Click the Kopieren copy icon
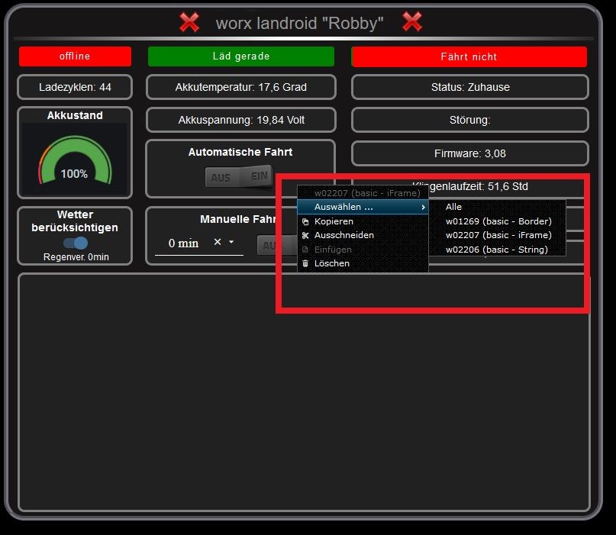The width and height of the screenshot is (616, 535). (x=305, y=222)
